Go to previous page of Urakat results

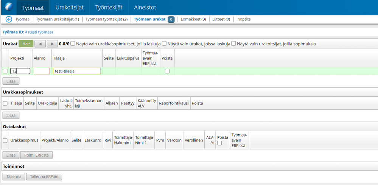(40, 44)
